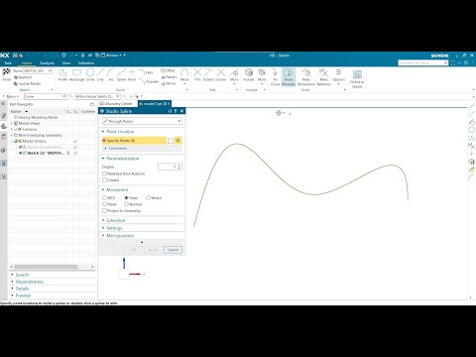Screen dimensions: 476x357
Task: Select the Trim tool
Action: 197,74
